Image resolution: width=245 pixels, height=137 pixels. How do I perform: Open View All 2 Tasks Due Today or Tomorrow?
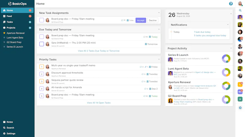[x=99, y=51]
